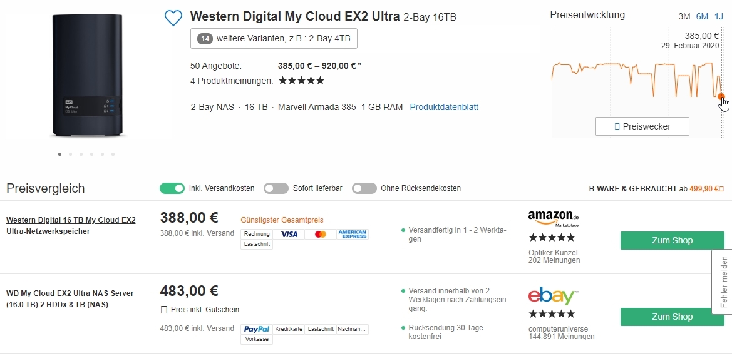
Task: Enable the Ohne Rücksendekosten filter
Action: click(364, 188)
